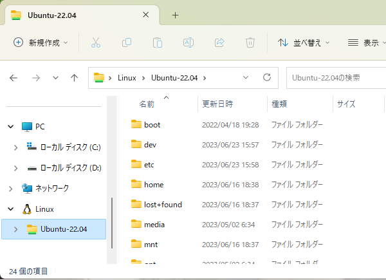Viewport: 386px width, 280px height.
Task: Click the Linux penguin icon in sidebar
Action: tap(27, 209)
